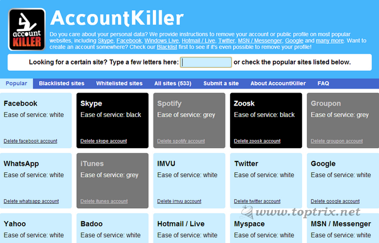
Task: Click the Badoo card title
Action: click(92, 224)
